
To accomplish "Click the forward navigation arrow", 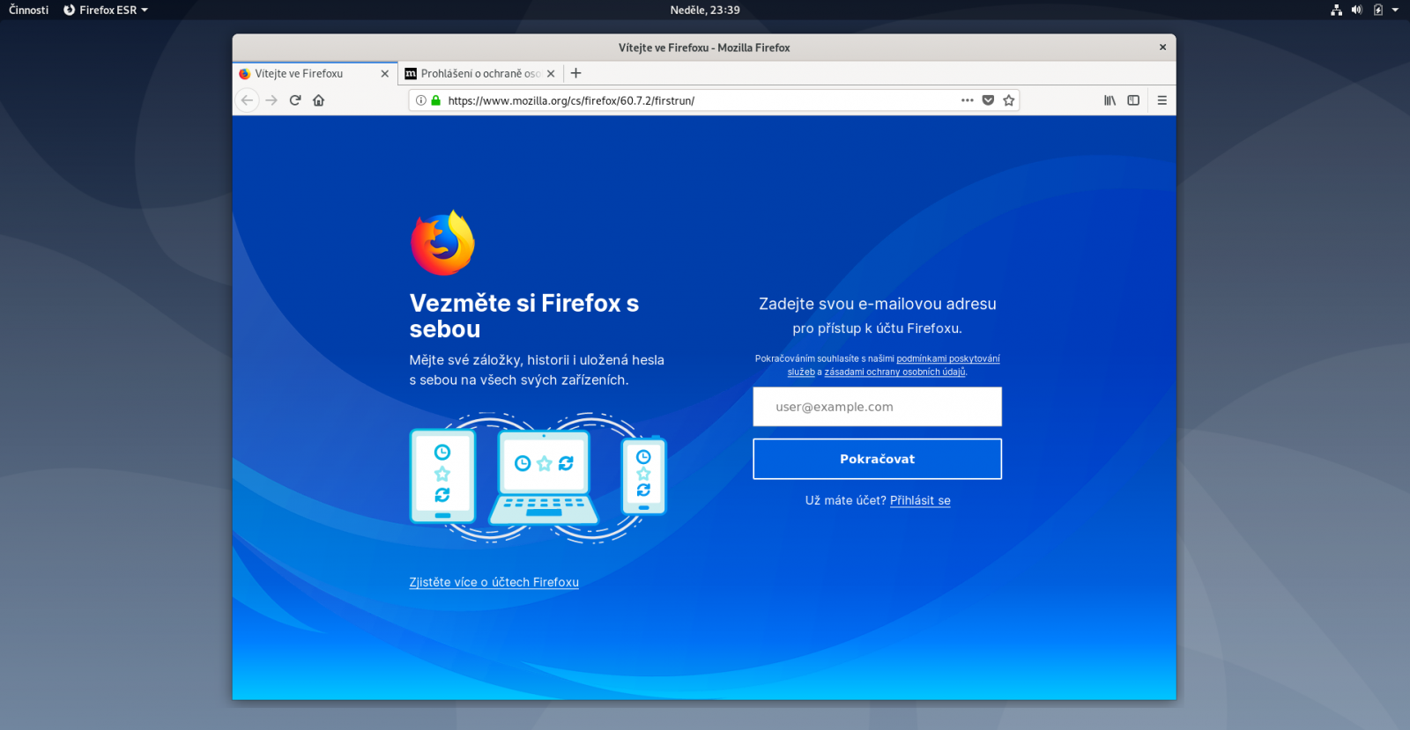I will 271,100.
